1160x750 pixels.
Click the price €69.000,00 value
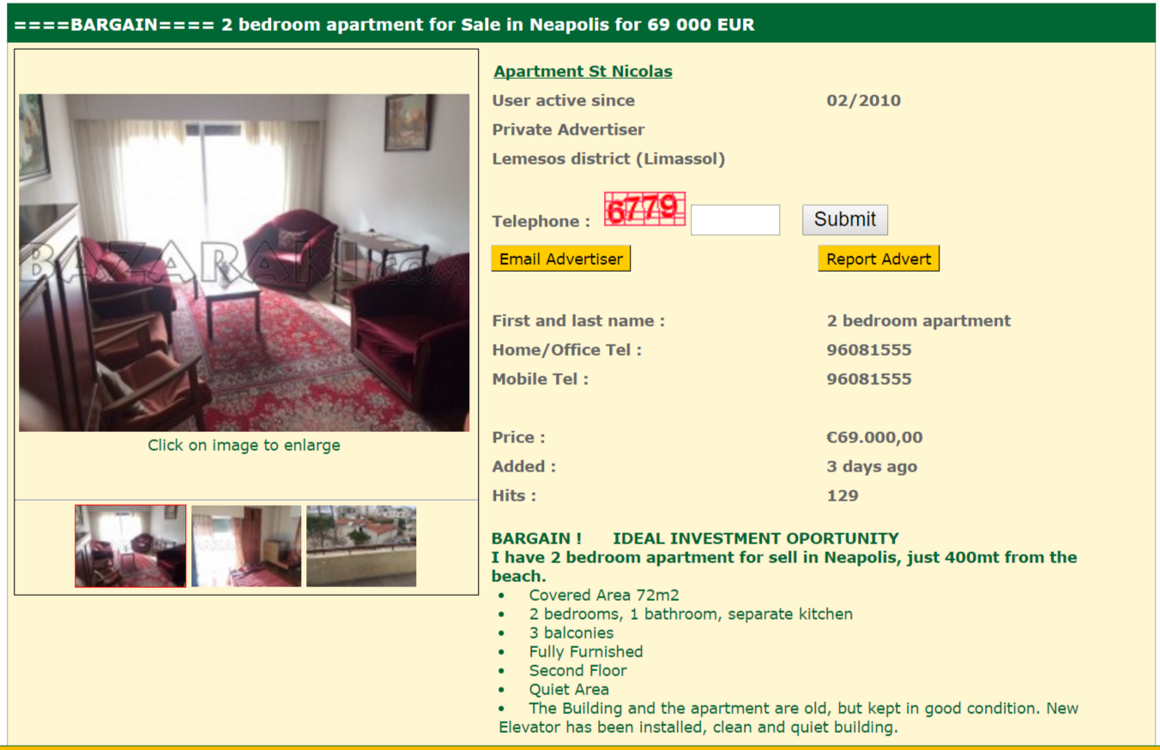point(874,437)
